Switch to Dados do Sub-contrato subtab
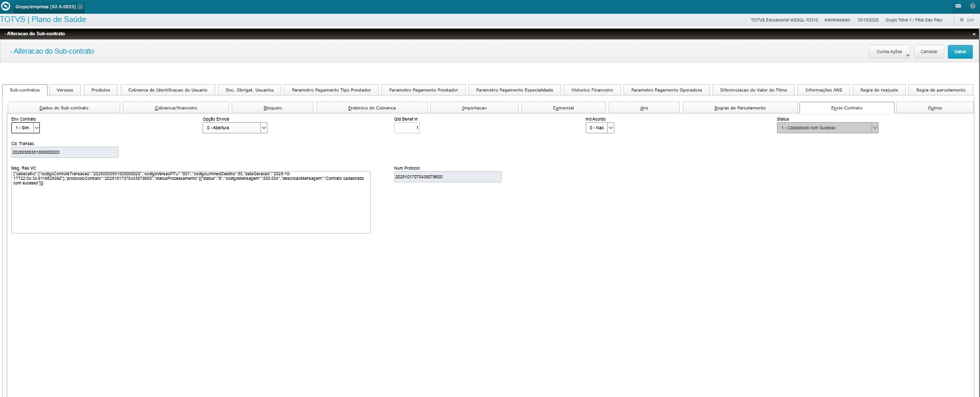Viewport: 980px width, 397px height. pyautogui.click(x=64, y=108)
